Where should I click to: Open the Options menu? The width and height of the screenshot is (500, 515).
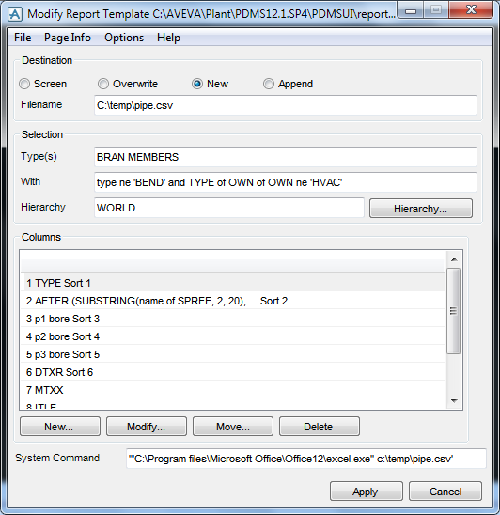[x=124, y=38]
